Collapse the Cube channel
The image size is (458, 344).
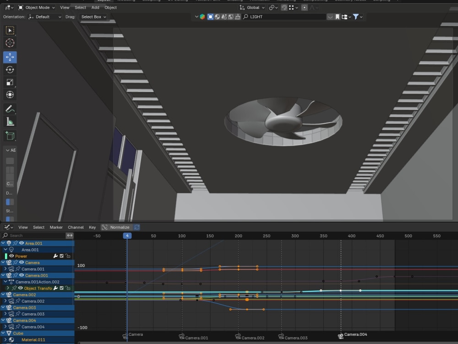tap(3, 333)
